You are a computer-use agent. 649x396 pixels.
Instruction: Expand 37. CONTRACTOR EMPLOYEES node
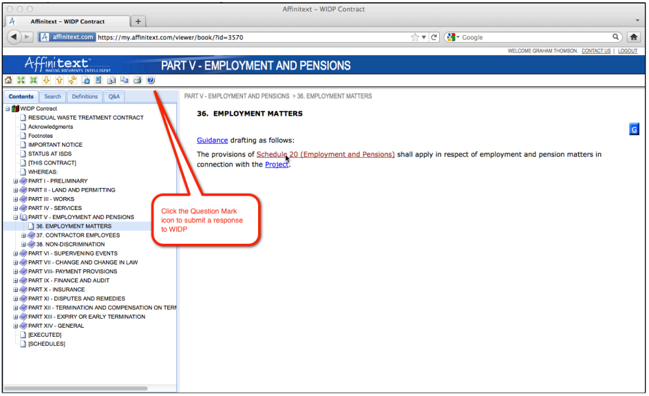[x=23, y=236]
